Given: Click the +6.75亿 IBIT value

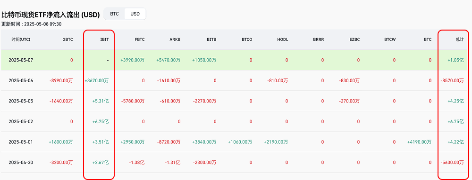Looking at the screenshot, I should coord(101,122).
